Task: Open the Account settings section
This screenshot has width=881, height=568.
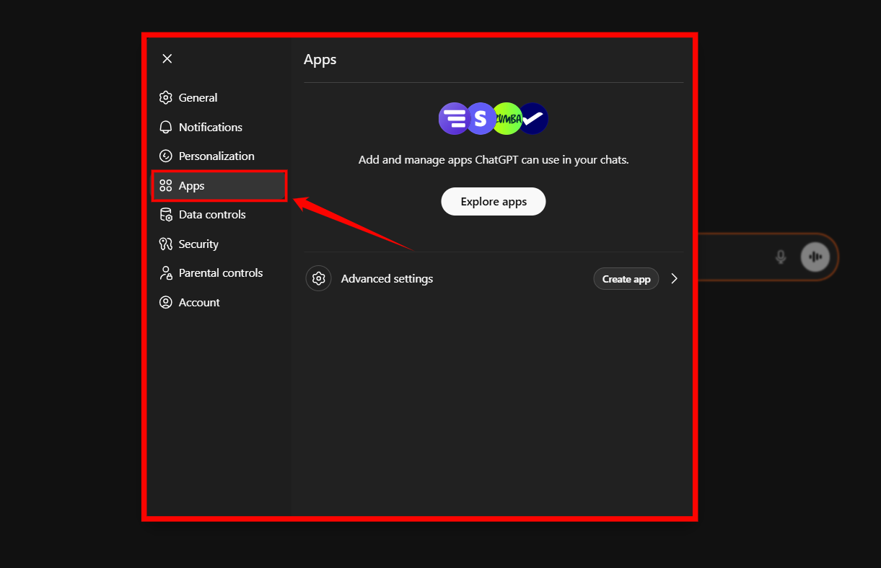Action: point(199,302)
